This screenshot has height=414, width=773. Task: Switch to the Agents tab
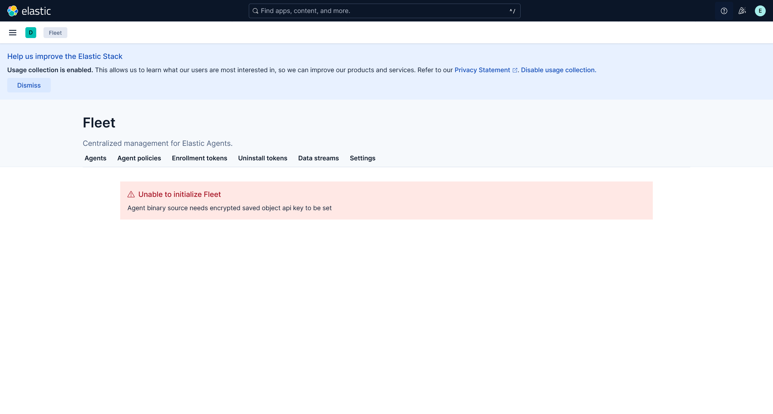(x=95, y=158)
